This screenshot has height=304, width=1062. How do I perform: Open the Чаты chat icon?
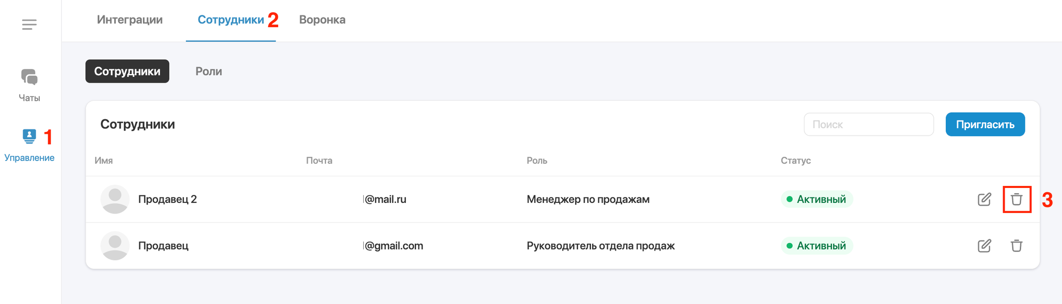point(29,77)
